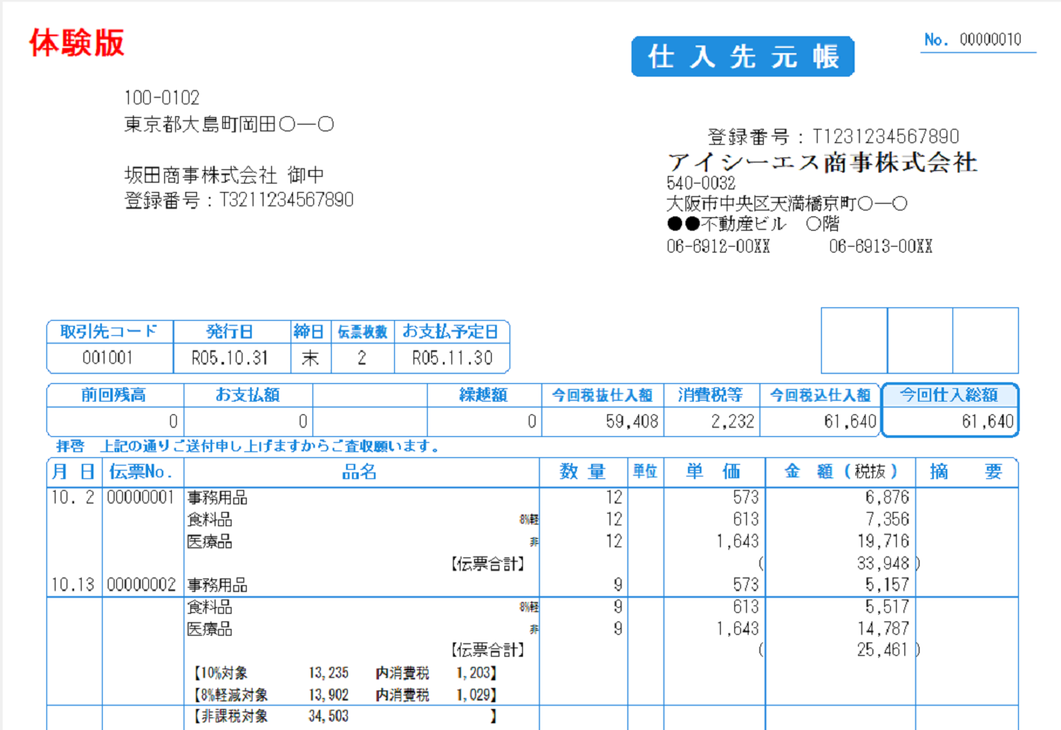Click the 伝票No. column header
The width and height of the screenshot is (1061, 730).
click(142, 472)
